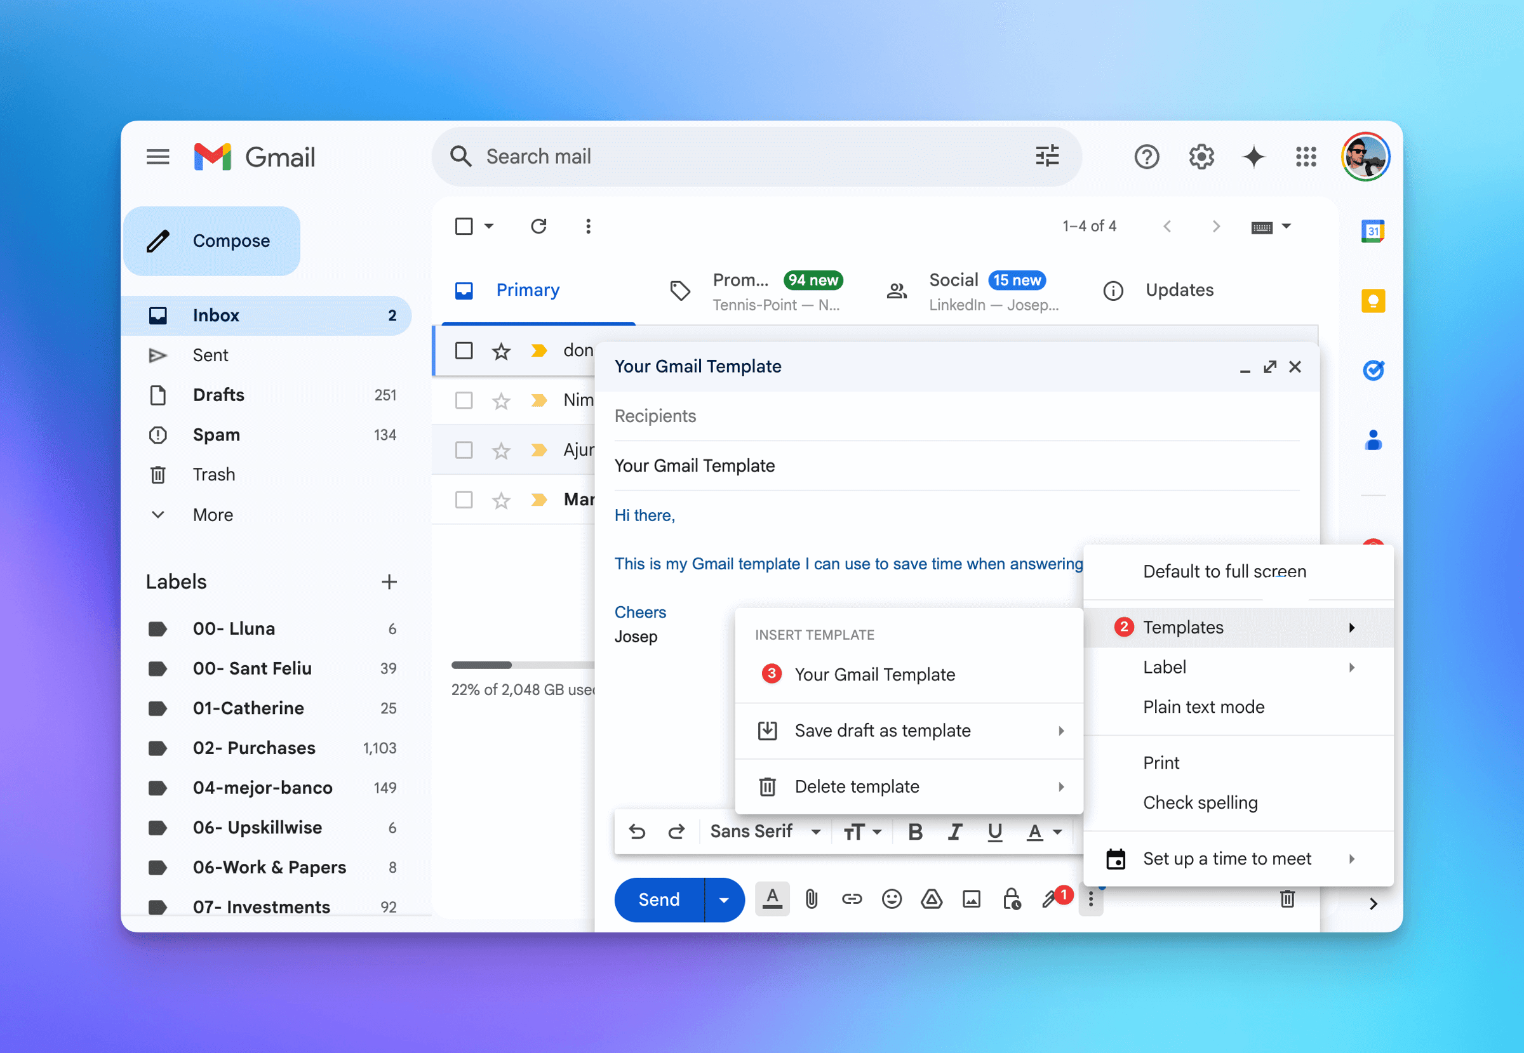Insert files using Google Drive
The height and width of the screenshot is (1053, 1524).
click(x=932, y=899)
